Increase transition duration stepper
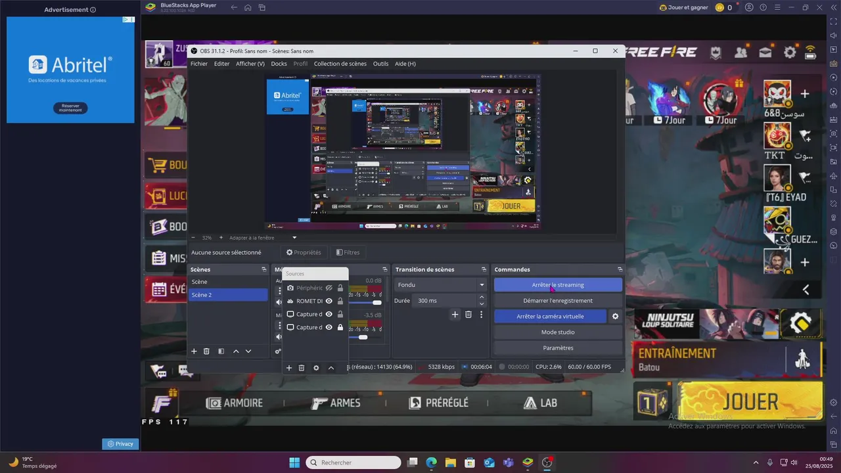Image resolution: width=841 pixels, height=473 pixels. pos(482,297)
